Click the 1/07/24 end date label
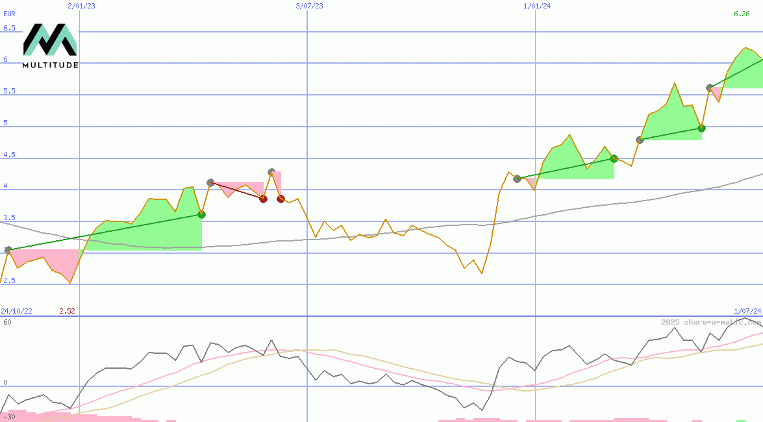This screenshot has width=763, height=422. pos(747,311)
